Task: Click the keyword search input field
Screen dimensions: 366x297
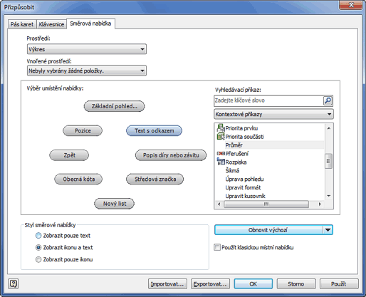Action: click(268, 100)
